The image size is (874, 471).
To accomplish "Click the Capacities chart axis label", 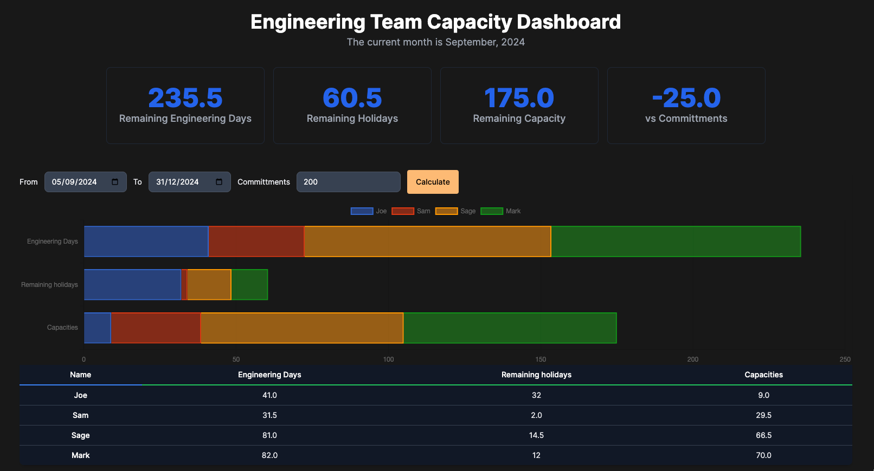I will tap(62, 328).
